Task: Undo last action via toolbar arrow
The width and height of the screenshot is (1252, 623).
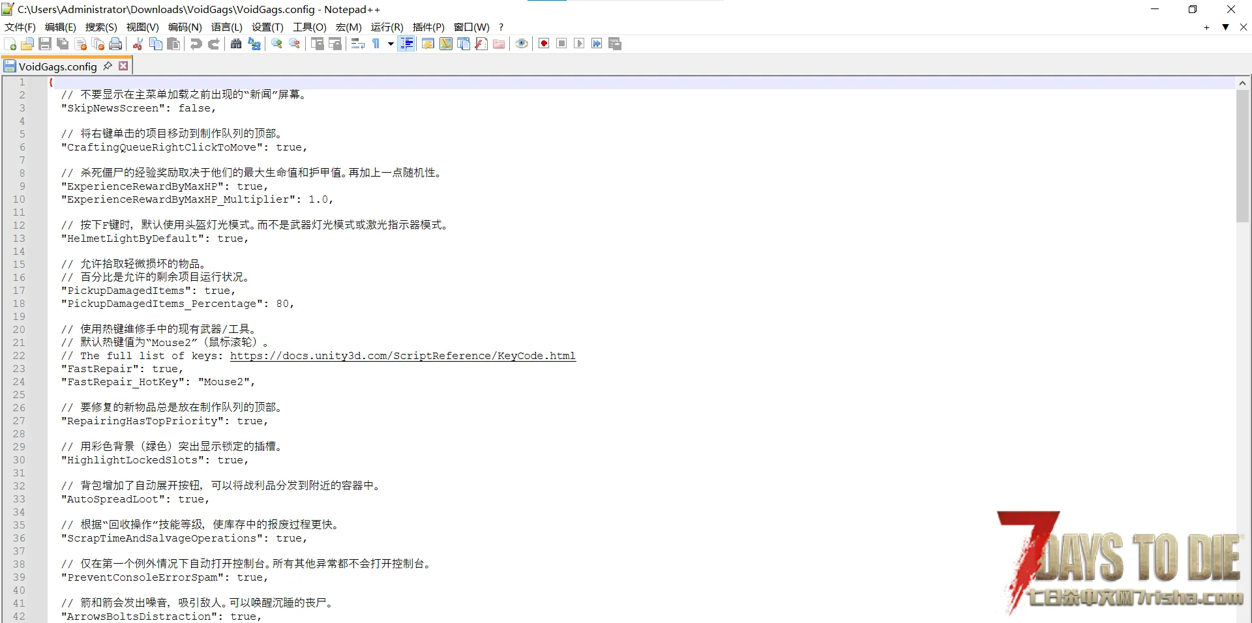Action: 196,44
